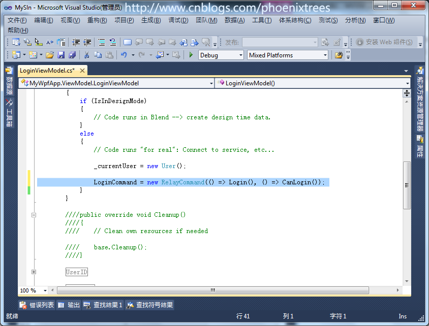The height and width of the screenshot is (326, 429).
Task: Select the LoginViewModel.cs* document tab
Action: (47, 71)
